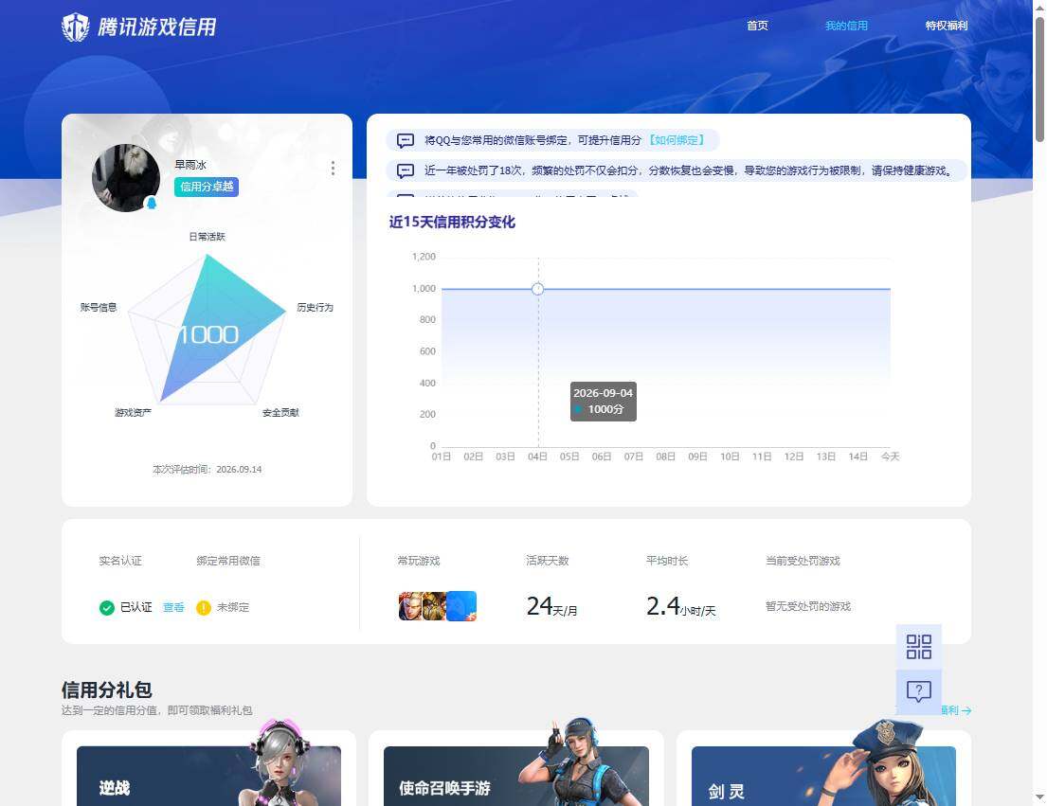This screenshot has width=1047, height=806.
Task: Open the three-dot menu on profile card
Action: tap(333, 169)
